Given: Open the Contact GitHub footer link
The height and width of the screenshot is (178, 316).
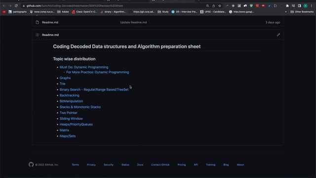Looking at the screenshot, I should click(160, 165).
